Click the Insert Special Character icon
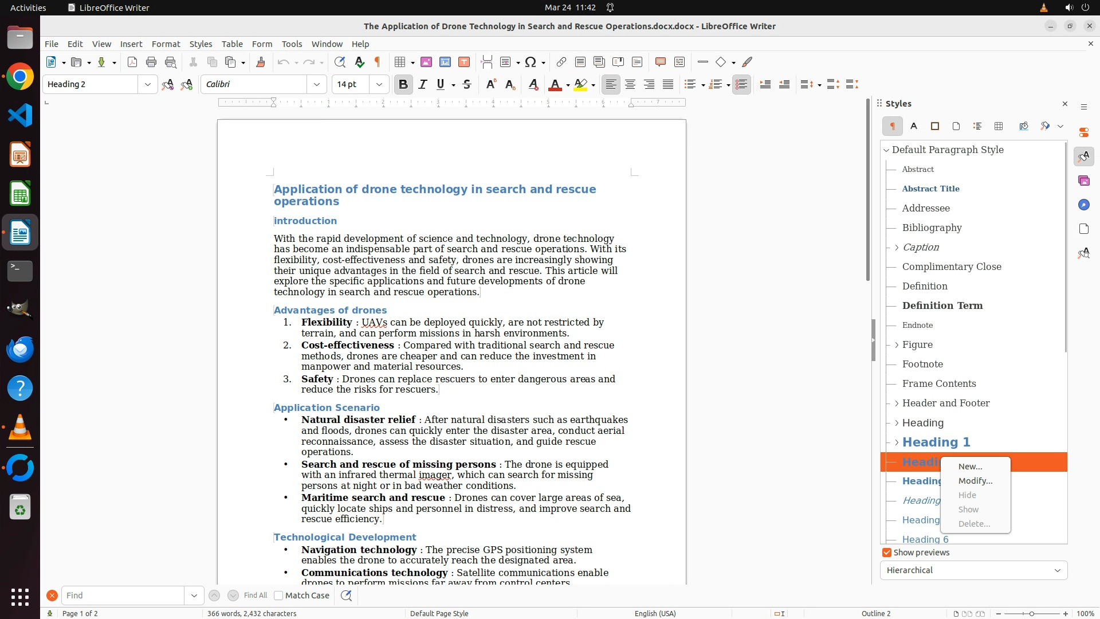Image resolution: width=1100 pixels, height=619 pixels. point(531,62)
